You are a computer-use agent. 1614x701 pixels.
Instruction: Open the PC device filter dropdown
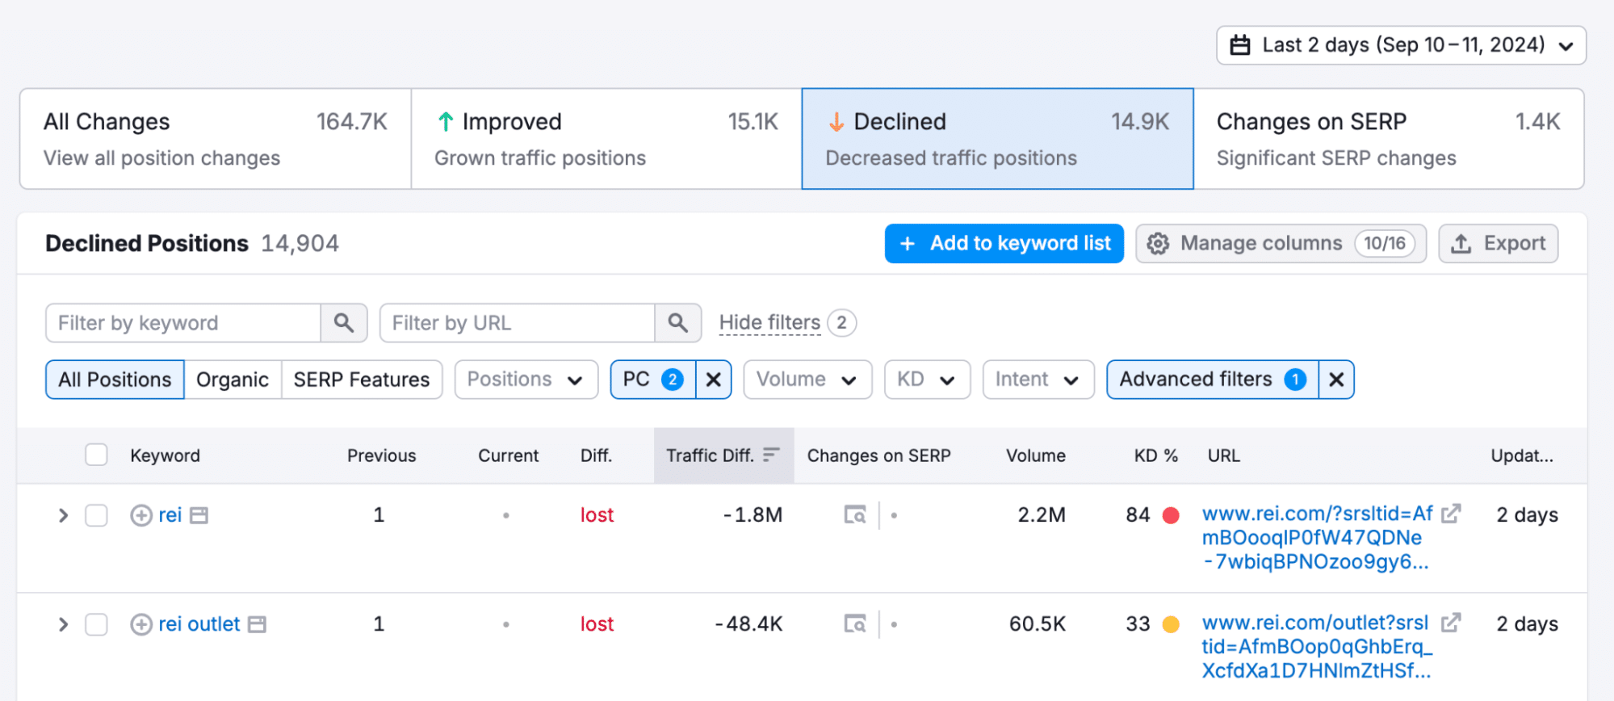pos(653,380)
